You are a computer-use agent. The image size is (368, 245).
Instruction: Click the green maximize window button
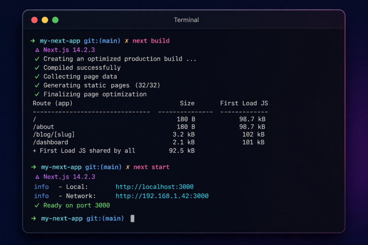coord(55,20)
